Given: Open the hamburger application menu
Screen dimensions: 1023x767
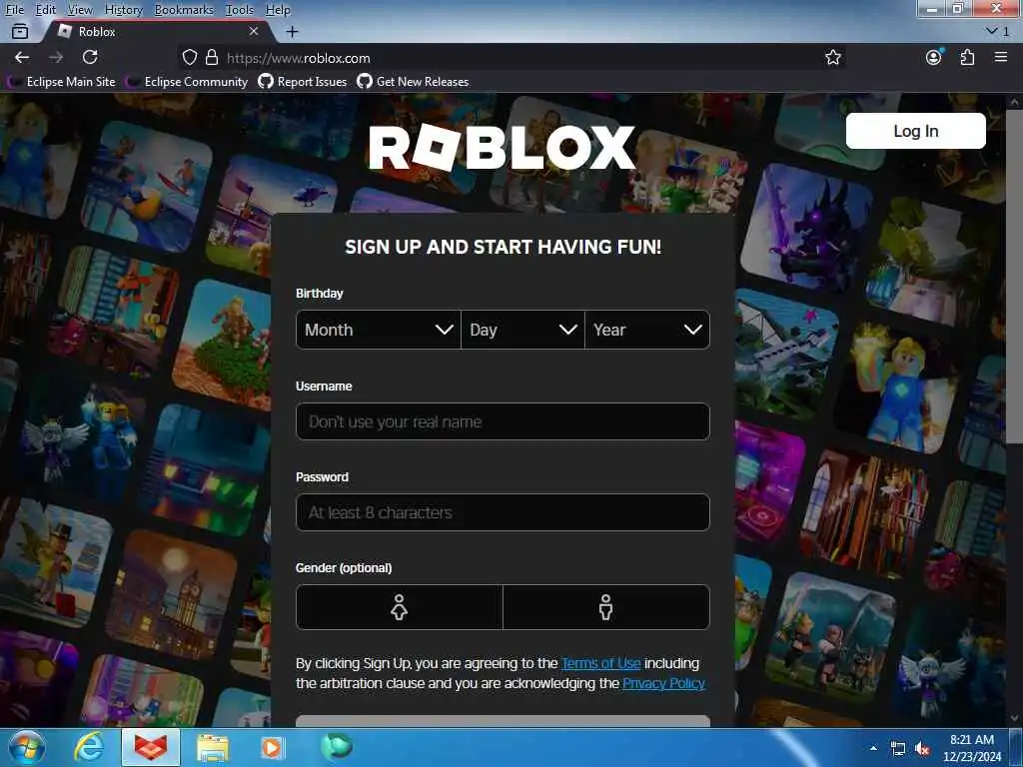Looking at the screenshot, I should pyautogui.click(x=1001, y=57).
